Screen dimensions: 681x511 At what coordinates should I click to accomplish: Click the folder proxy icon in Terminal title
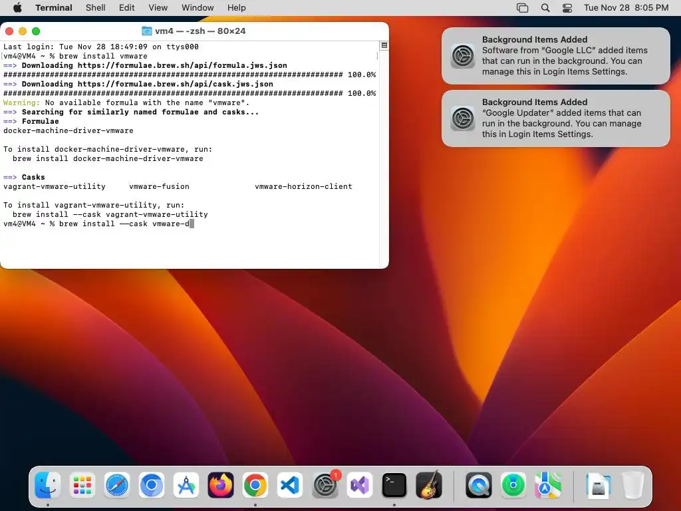[147, 31]
